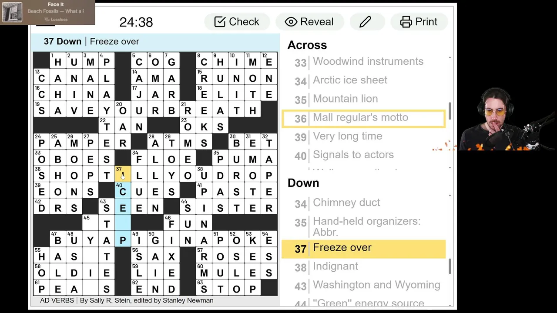Click the Across list scroll-up arrow
Image resolution: width=557 pixels, height=313 pixels.
click(x=450, y=58)
